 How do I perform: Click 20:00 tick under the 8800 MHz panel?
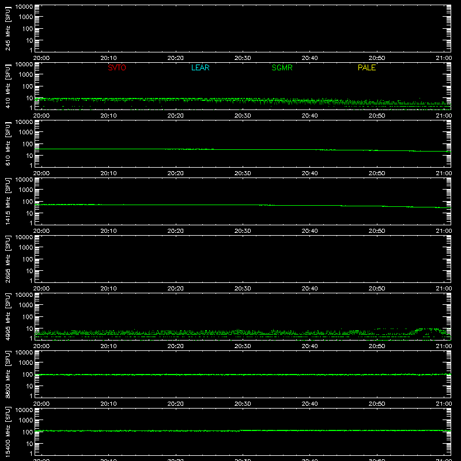(41, 404)
